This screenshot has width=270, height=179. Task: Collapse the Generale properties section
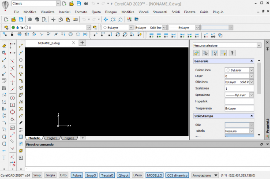251,61
